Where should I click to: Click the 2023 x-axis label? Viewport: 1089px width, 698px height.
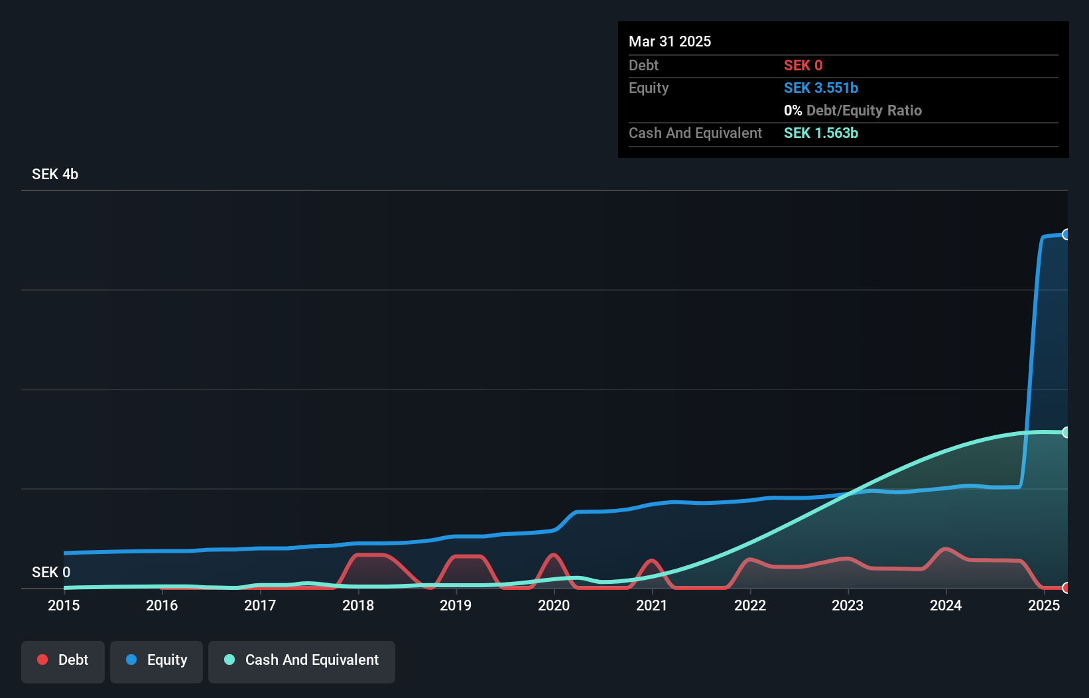pos(848,605)
